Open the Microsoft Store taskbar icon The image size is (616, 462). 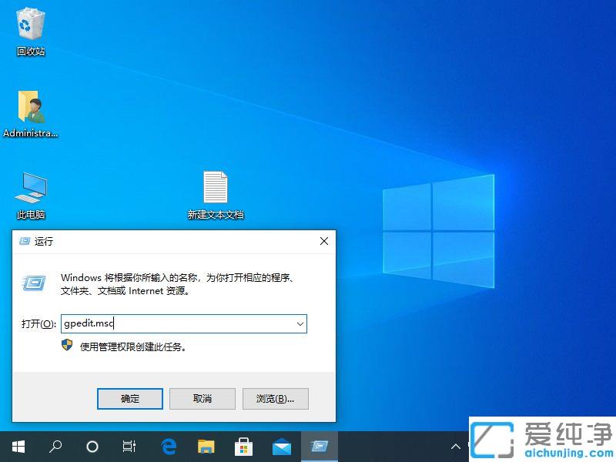click(x=244, y=447)
